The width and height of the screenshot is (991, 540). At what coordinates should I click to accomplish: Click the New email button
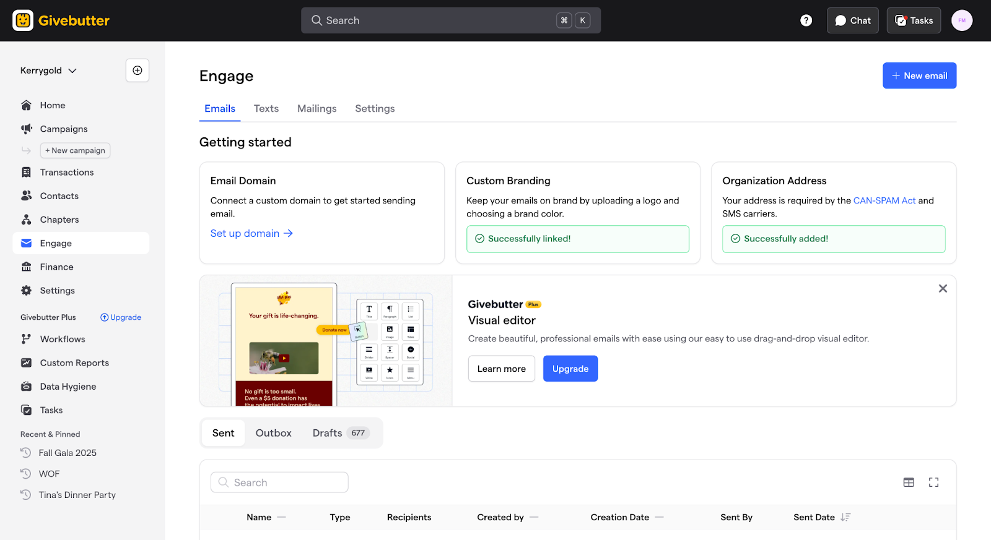click(x=919, y=75)
